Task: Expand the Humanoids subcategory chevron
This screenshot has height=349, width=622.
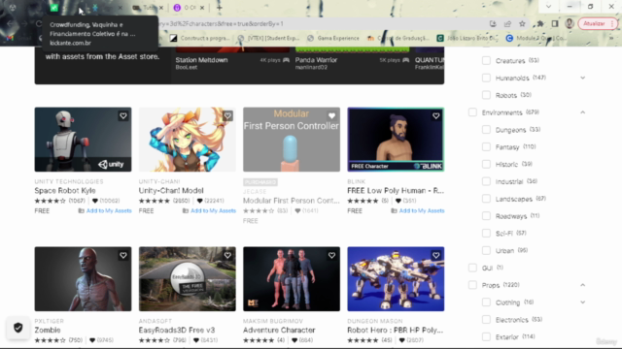Action: pyautogui.click(x=583, y=78)
